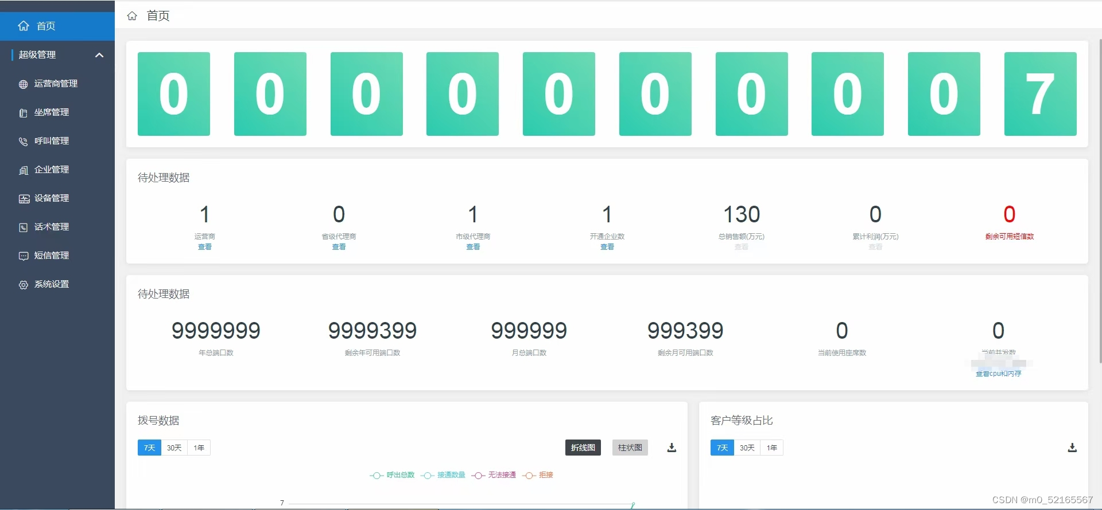Click the 拨号数据 panel title
This screenshot has width=1102, height=510.
(x=158, y=421)
